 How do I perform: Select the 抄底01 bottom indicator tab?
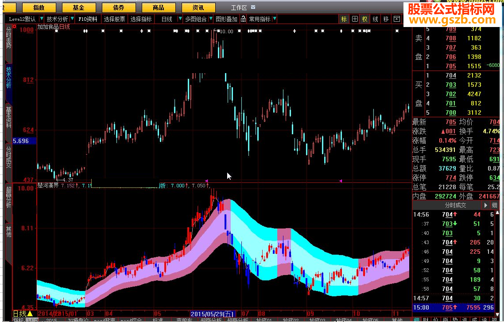coord(264,320)
